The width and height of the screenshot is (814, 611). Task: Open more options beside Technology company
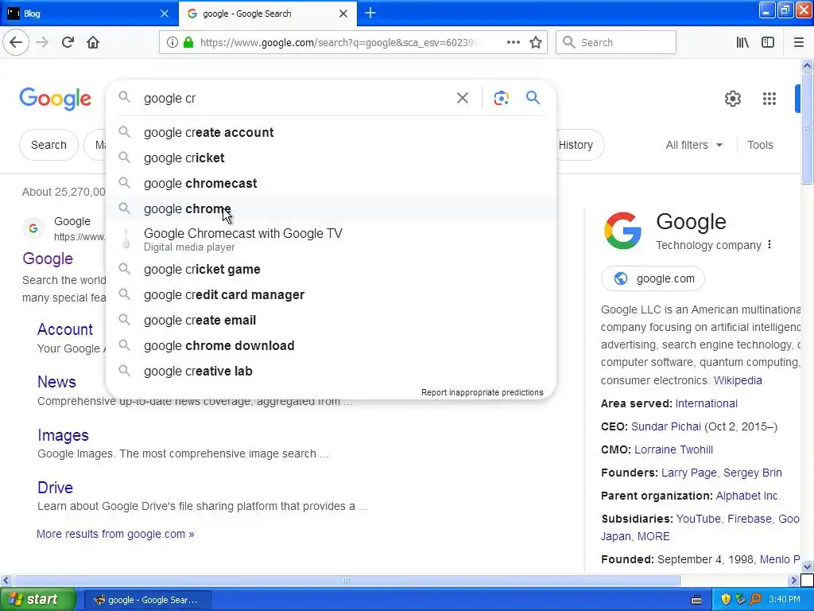[769, 244]
